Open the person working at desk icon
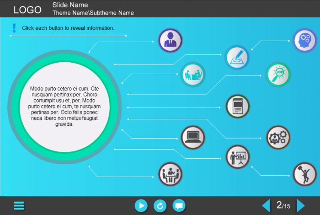Viewport: 320px width, 215px height. tap(192, 74)
